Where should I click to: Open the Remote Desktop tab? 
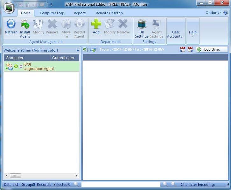point(109,13)
